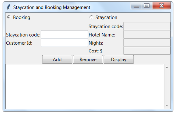Viewport: 176px width, 113px height.
Task: Click the Add button
Action: tap(57, 60)
